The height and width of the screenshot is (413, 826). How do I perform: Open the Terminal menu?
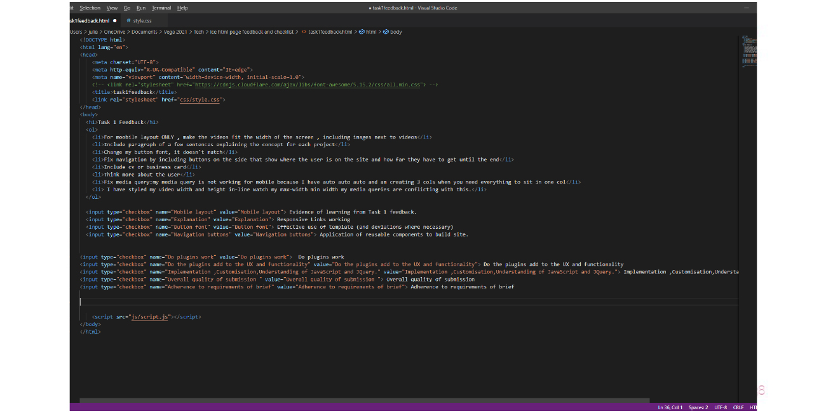pyautogui.click(x=161, y=8)
